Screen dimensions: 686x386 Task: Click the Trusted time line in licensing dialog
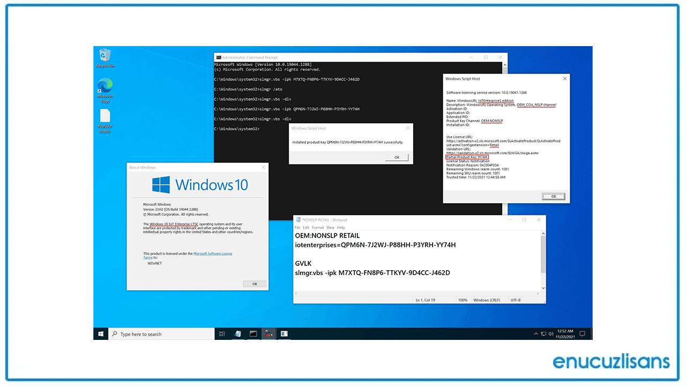tap(476, 177)
